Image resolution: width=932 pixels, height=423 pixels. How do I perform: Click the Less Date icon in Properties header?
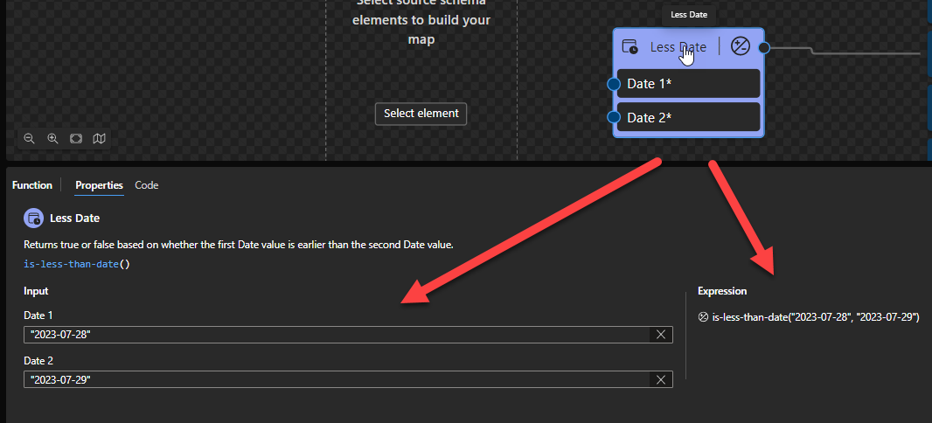[33, 218]
